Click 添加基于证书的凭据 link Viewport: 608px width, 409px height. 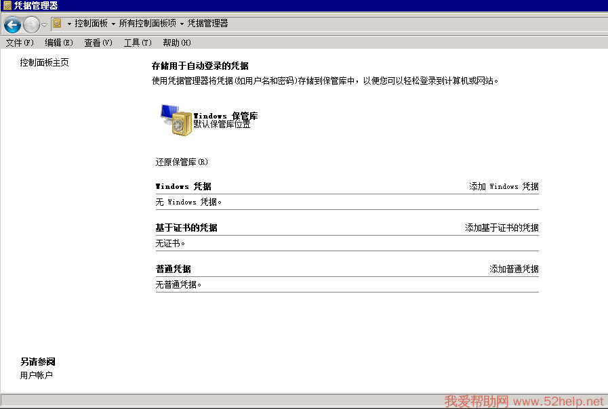(x=502, y=228)
